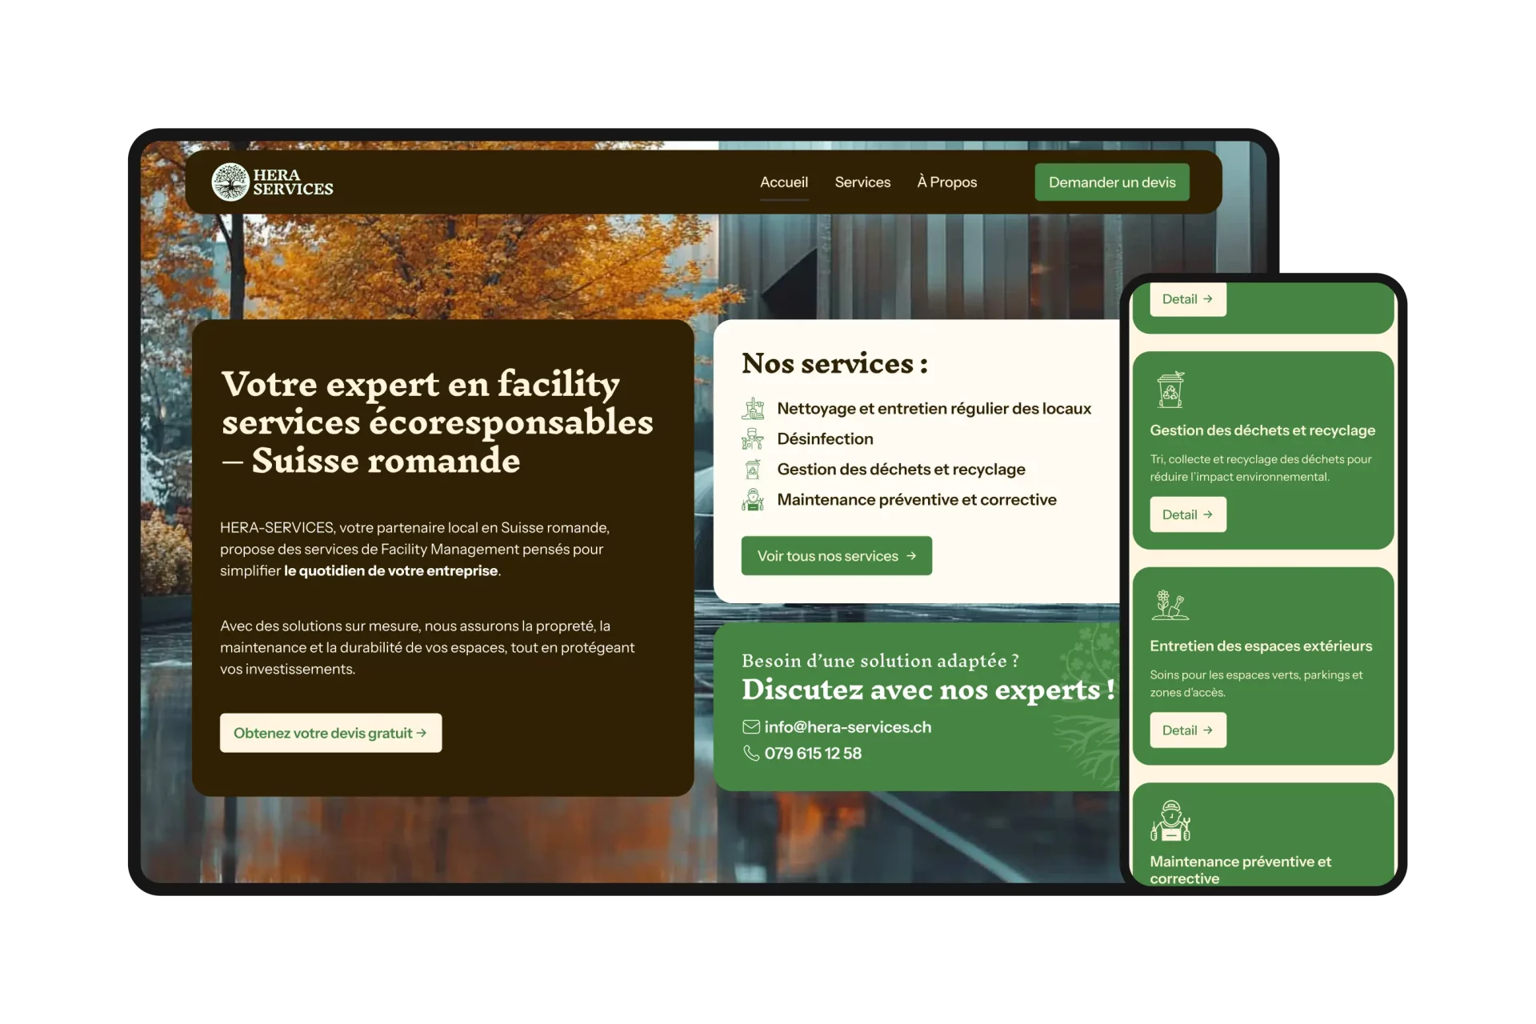Viewport: 1536px width, 1024px height.
Task: Select the cleaning icon beside Nettoyage
Action: tap(752, 408)
